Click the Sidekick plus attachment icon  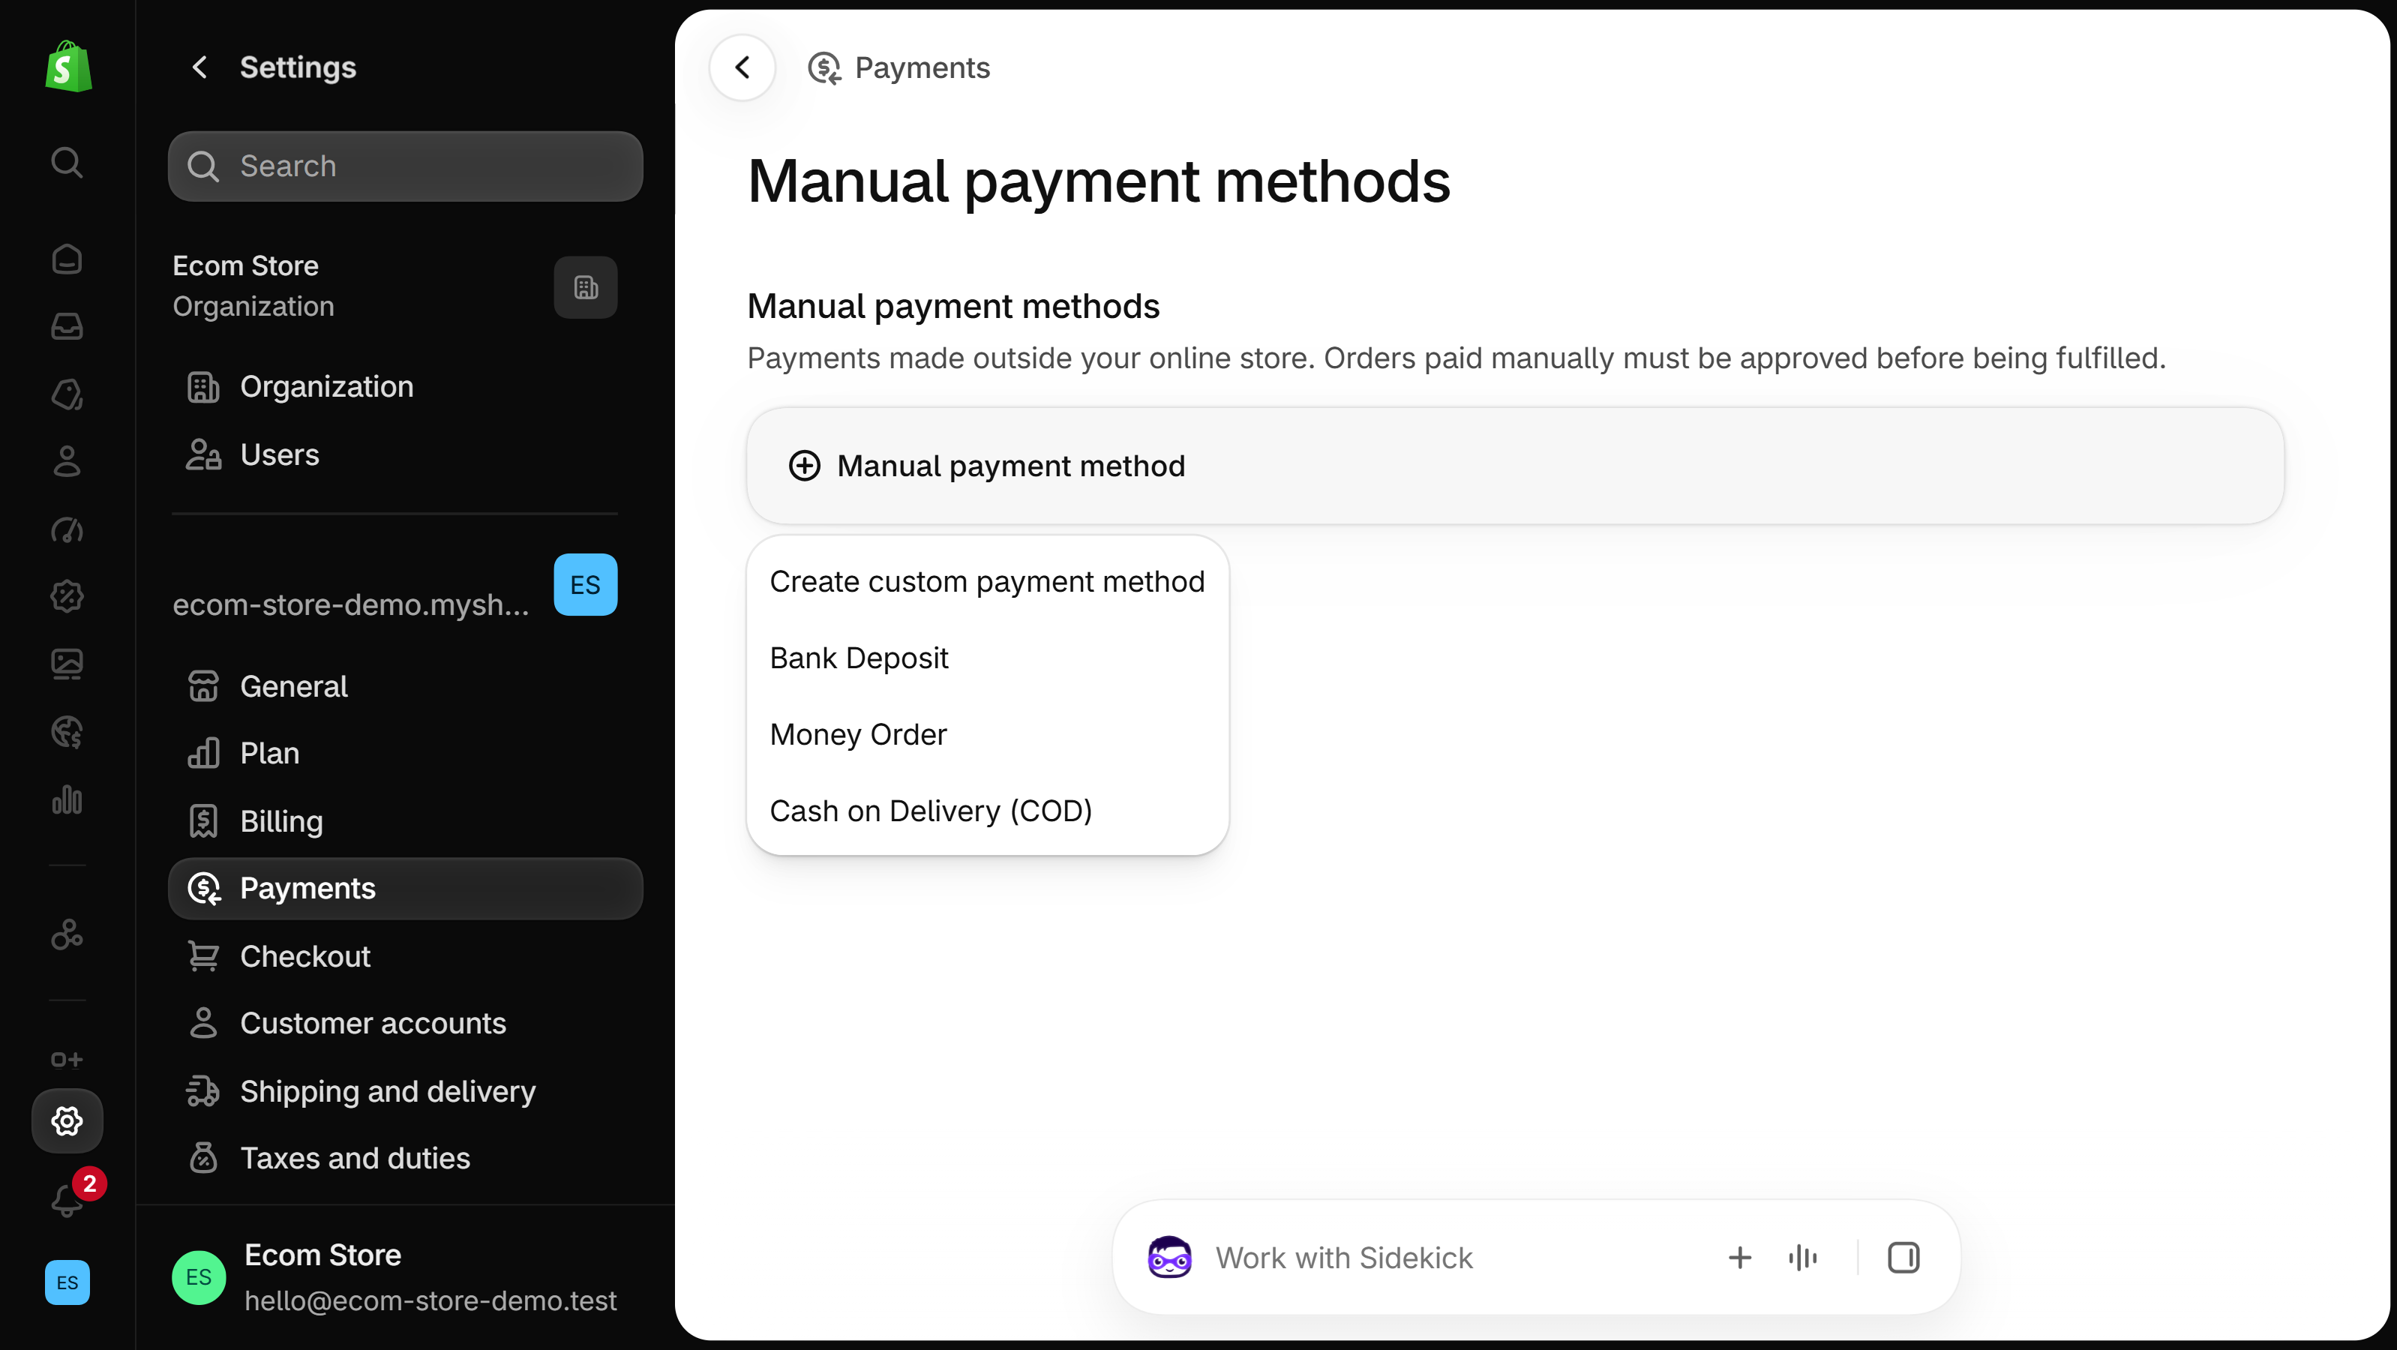click(x=1740, y=1258)
